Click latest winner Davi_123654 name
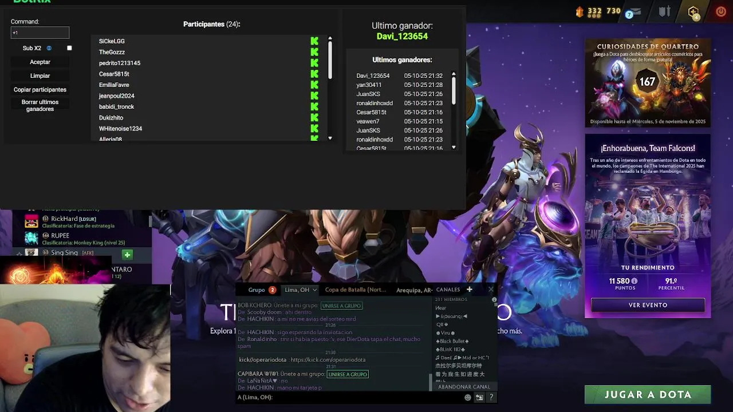 coord(402,36)
